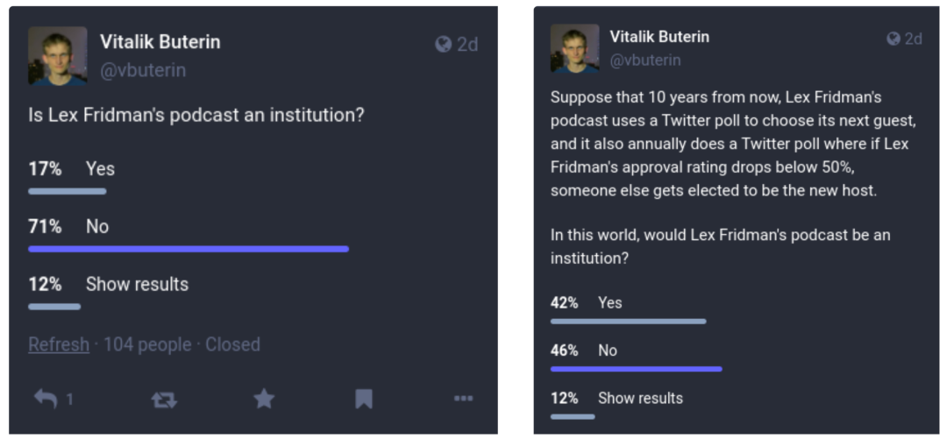The width and height of the screenshot is (947, 439).
Task: Click the globe visibility icon in right post
Action: pos(894,39)
